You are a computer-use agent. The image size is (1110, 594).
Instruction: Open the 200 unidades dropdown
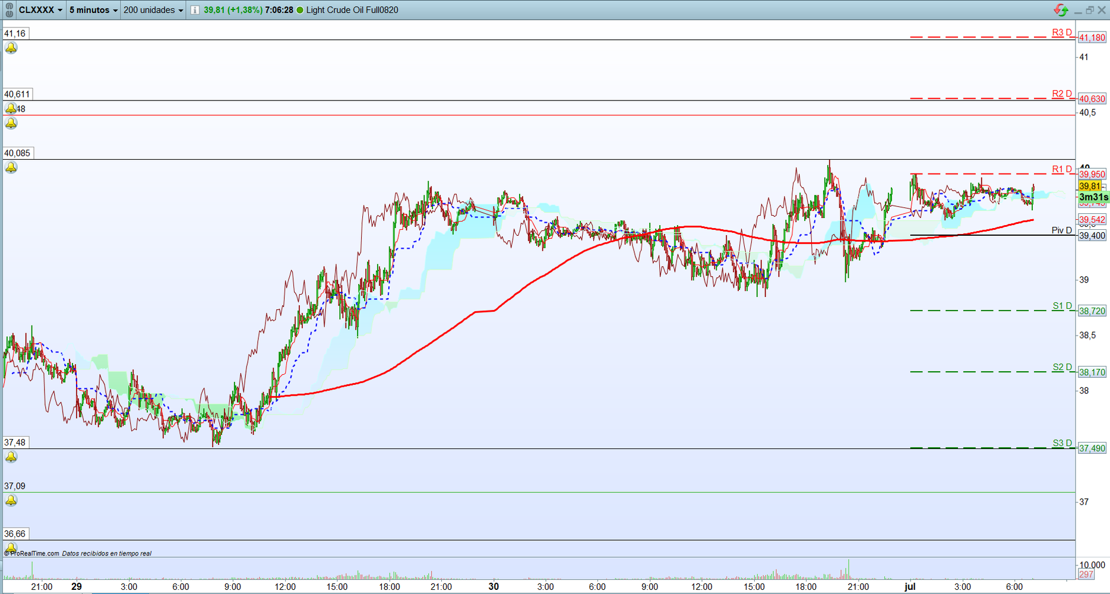coord(154,10)
